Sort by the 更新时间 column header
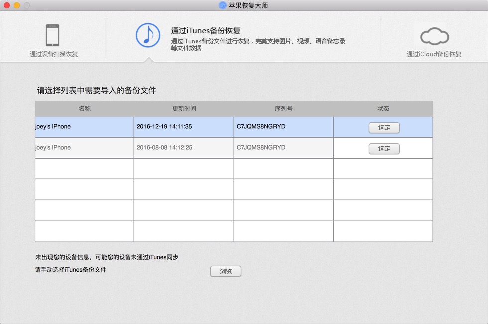Screen dimensions: 488x324 click(x=184, y=109)
